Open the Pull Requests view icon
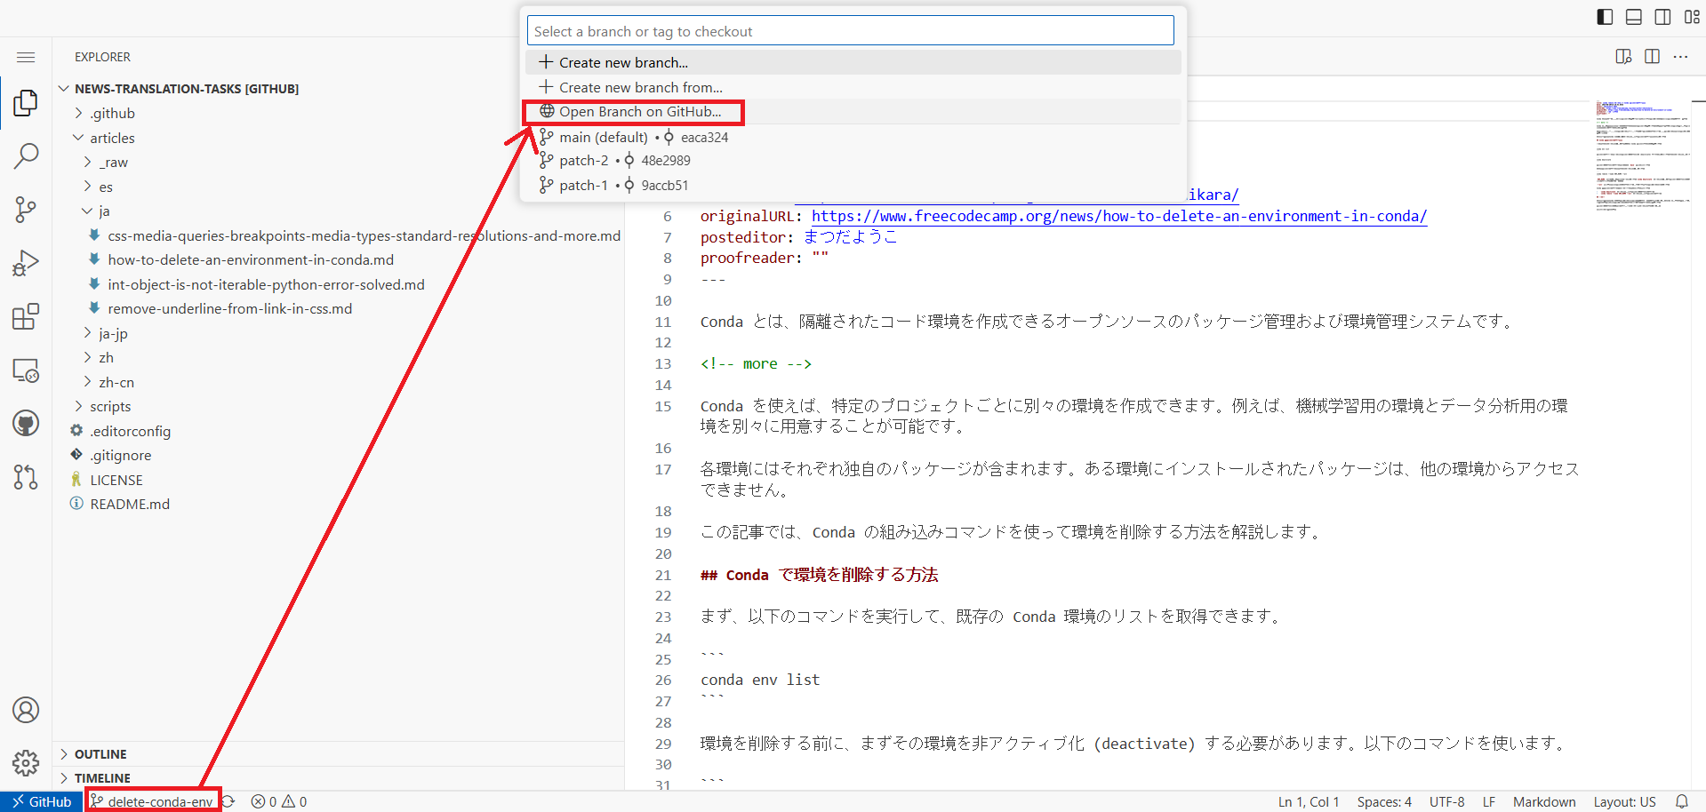Screen dimensions: 1706x812 26,477
